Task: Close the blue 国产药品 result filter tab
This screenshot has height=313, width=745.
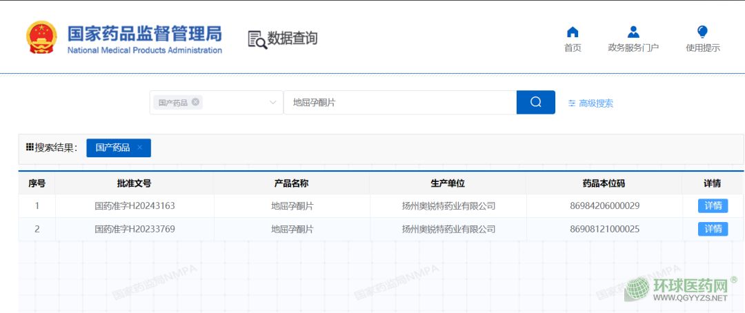Action: (x=139, y=148)
